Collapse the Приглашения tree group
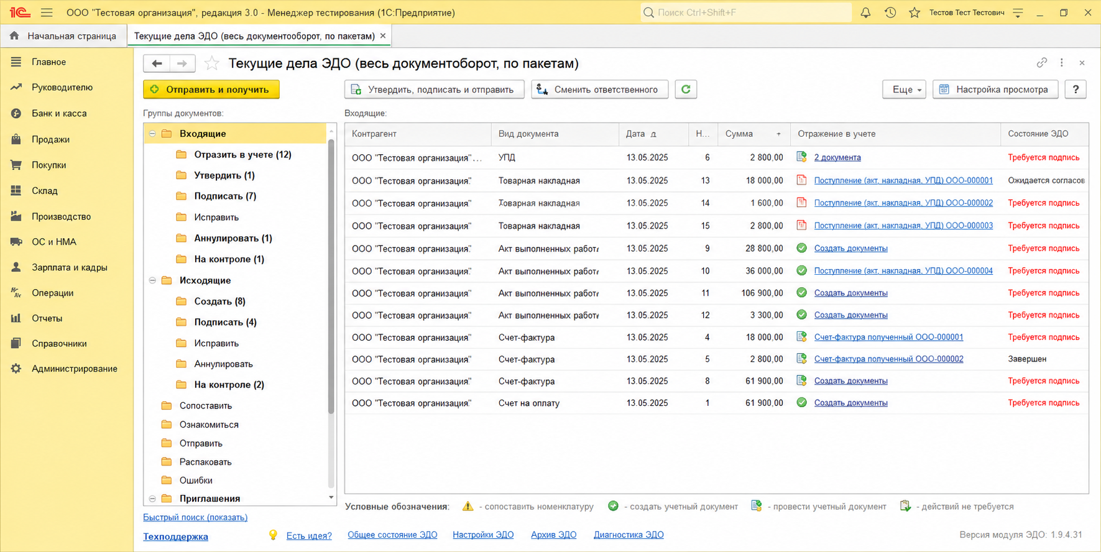 point(152,499)
